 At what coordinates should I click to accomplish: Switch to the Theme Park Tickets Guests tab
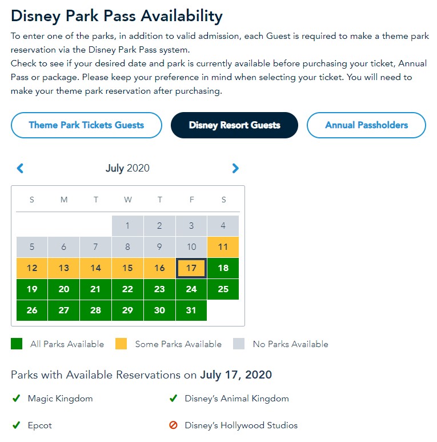86,125
